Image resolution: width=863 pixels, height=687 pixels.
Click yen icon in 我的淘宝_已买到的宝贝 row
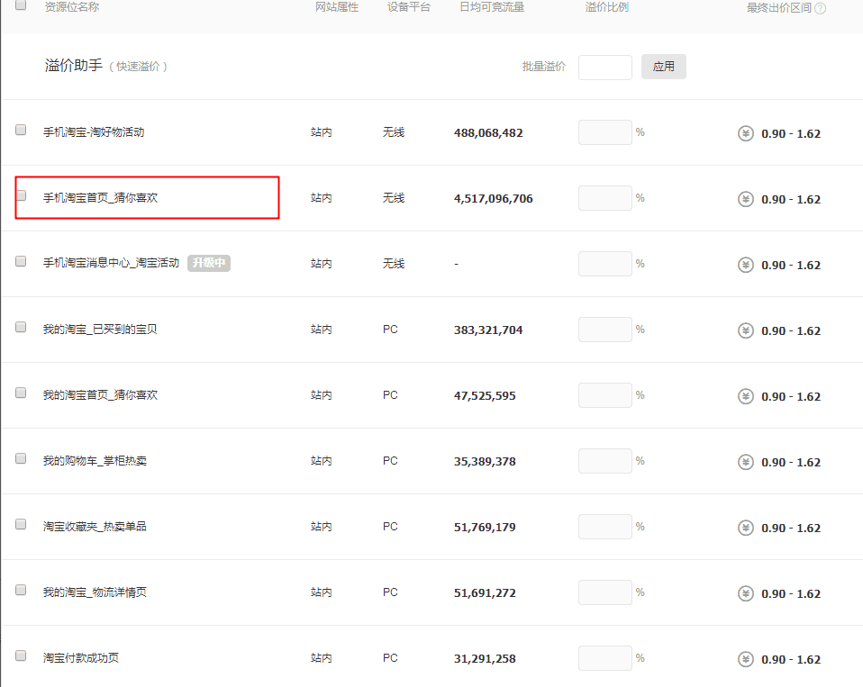point(745,330)
